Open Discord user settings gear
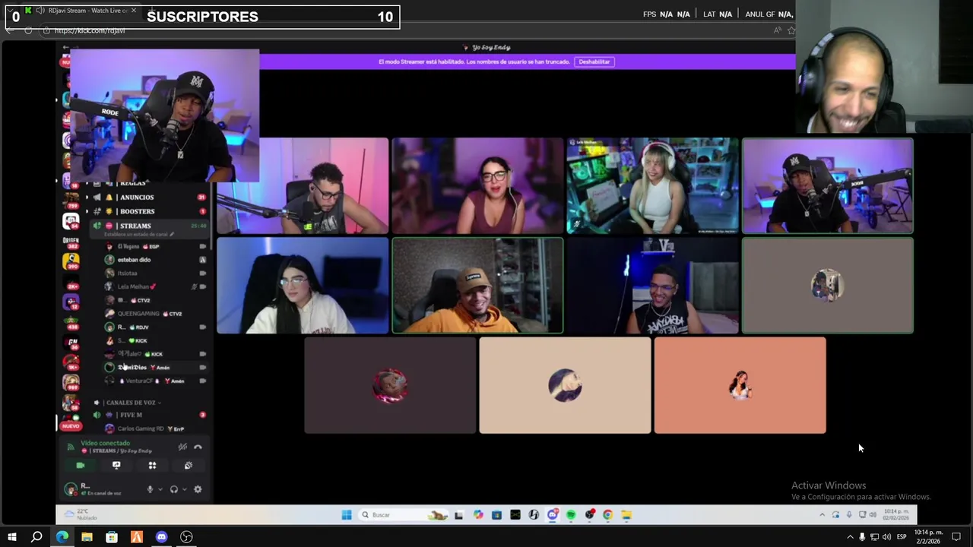973x547 pixels. [198, 489]
